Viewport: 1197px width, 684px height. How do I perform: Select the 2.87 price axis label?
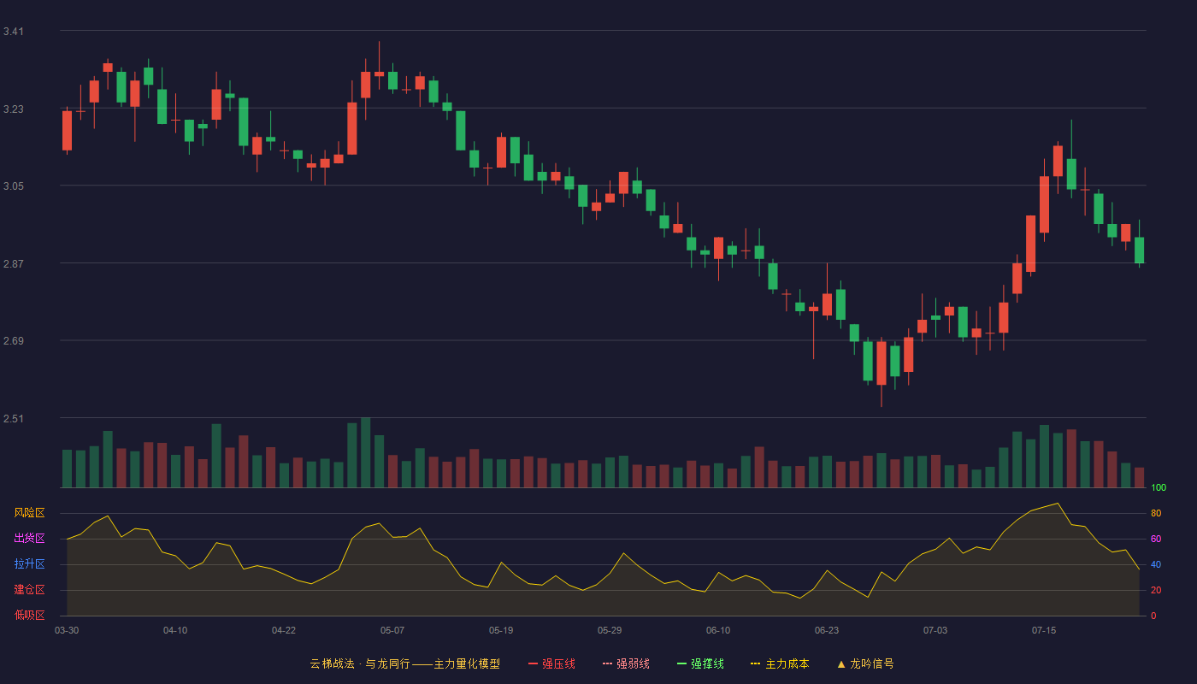[14, 264]
